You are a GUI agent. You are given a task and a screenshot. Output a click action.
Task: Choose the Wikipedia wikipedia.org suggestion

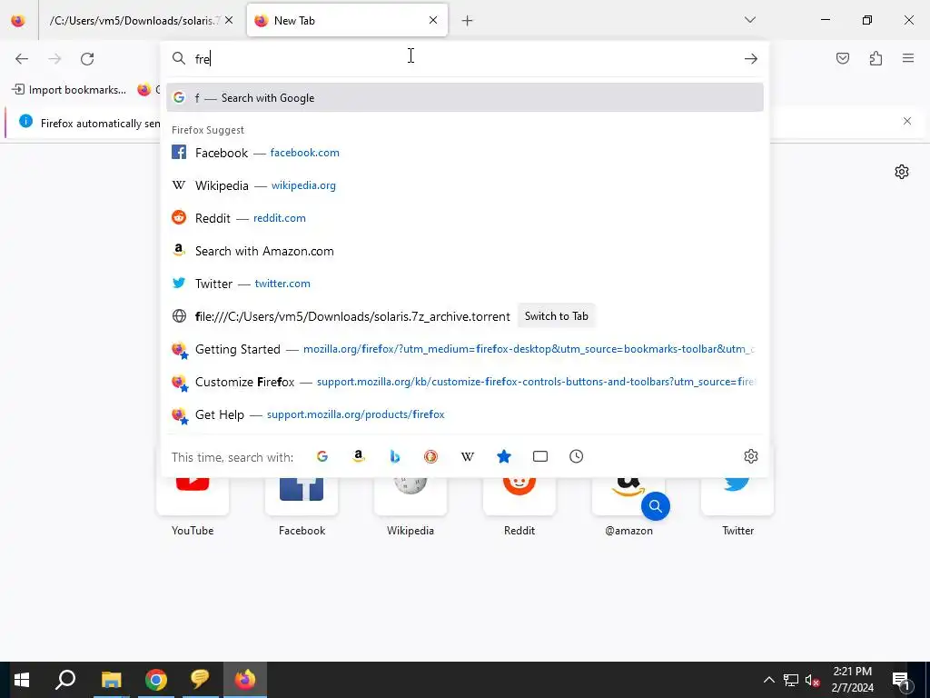tap(465, 185)
